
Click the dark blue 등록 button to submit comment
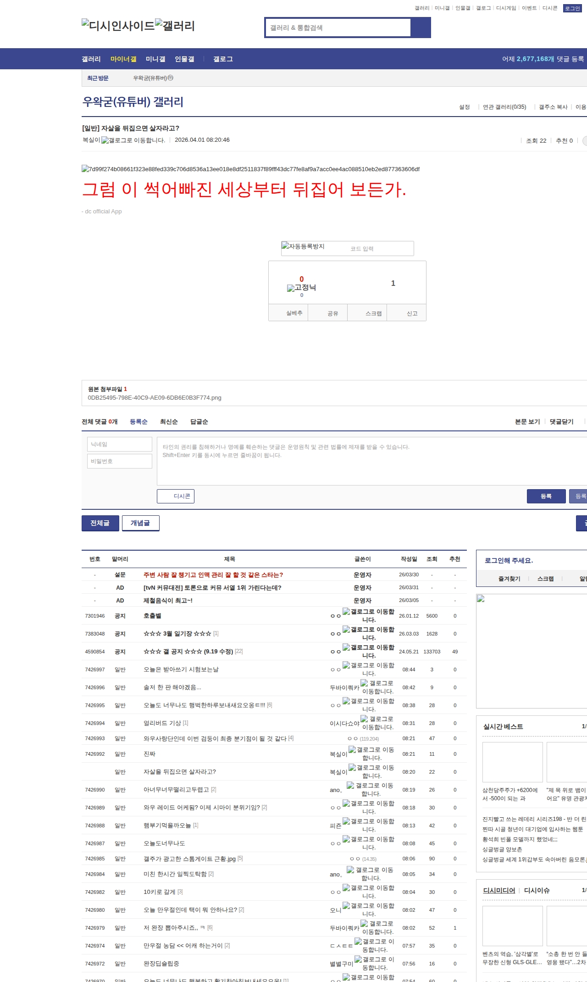pyautogui.click(x=546, y=496)
